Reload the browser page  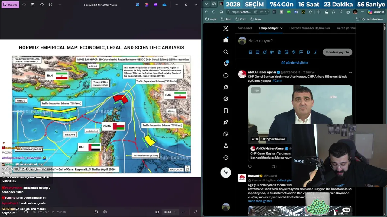tap(214, 12)
